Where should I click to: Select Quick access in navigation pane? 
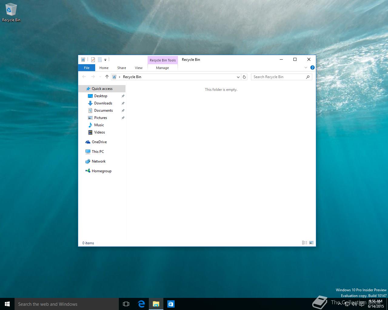(x=102, y=89)
